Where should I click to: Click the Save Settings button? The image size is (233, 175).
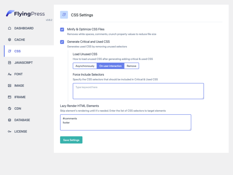coord(71,140)
